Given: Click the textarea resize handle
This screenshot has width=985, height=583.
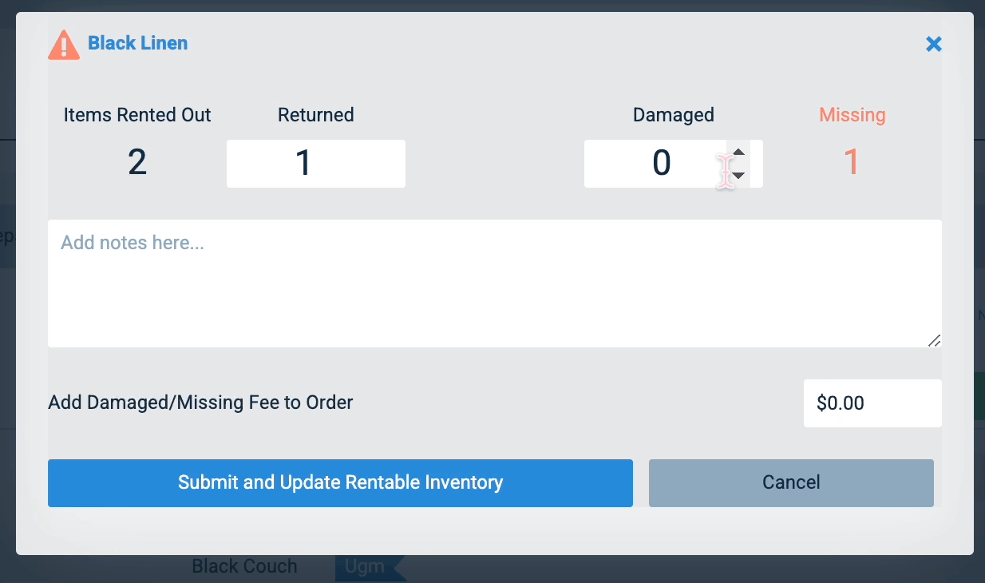Looking at the screenshot, I should click(x=933, y=341).
